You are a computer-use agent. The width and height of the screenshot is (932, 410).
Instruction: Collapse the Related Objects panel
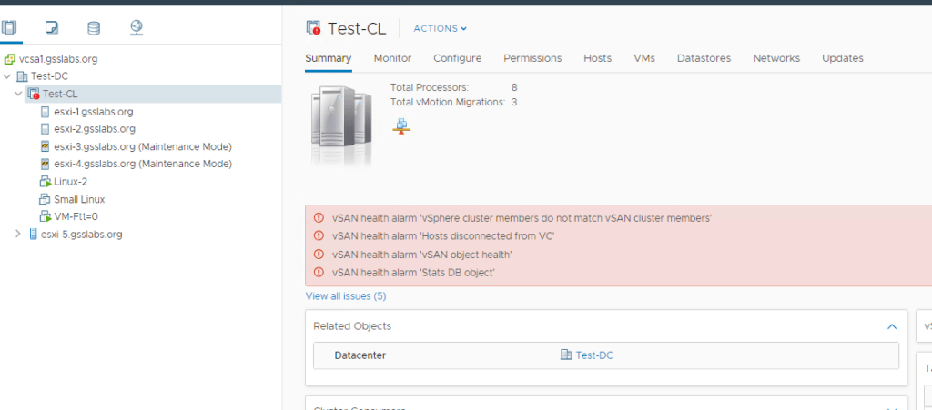click(891, 325)
